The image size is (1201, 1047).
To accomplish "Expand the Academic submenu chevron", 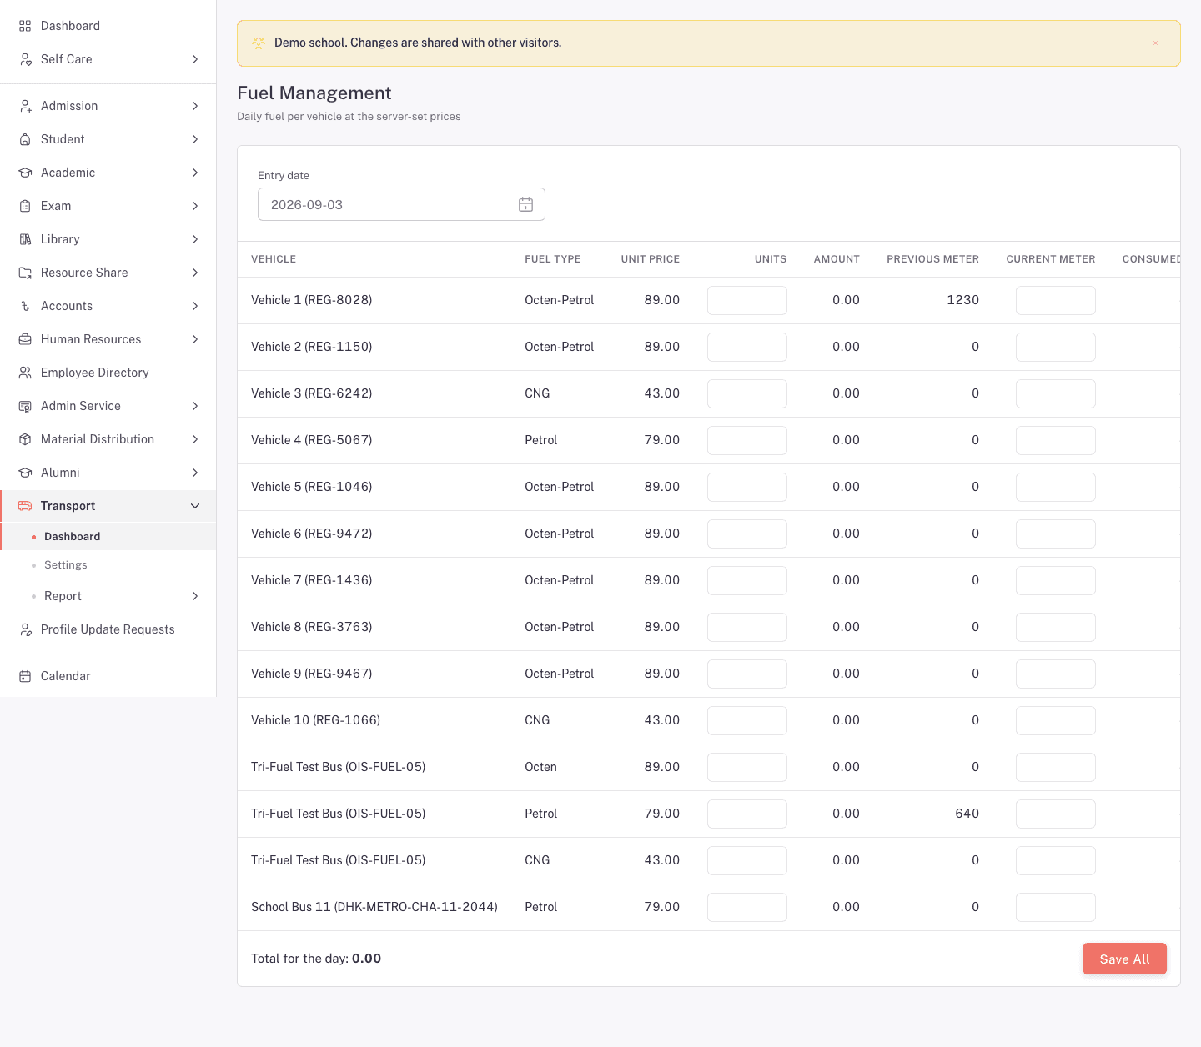I will point(195,173).
